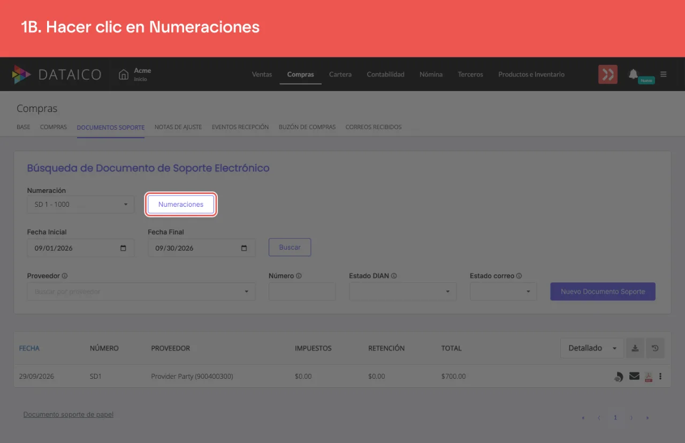Open Fecha Final calendar picker icon

tap(244, 248)
